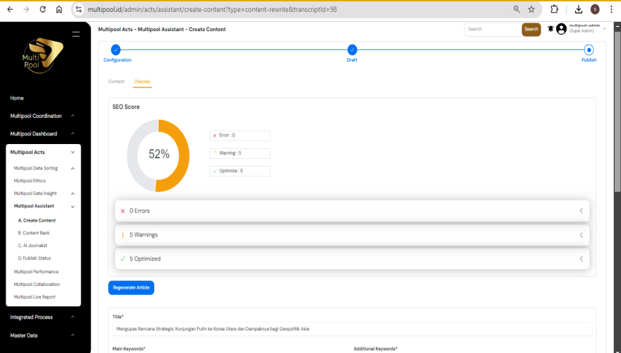This screenshot has width=621, height=353.
Task: Click the MultiPool logo
Action: [x=43, y=55]
